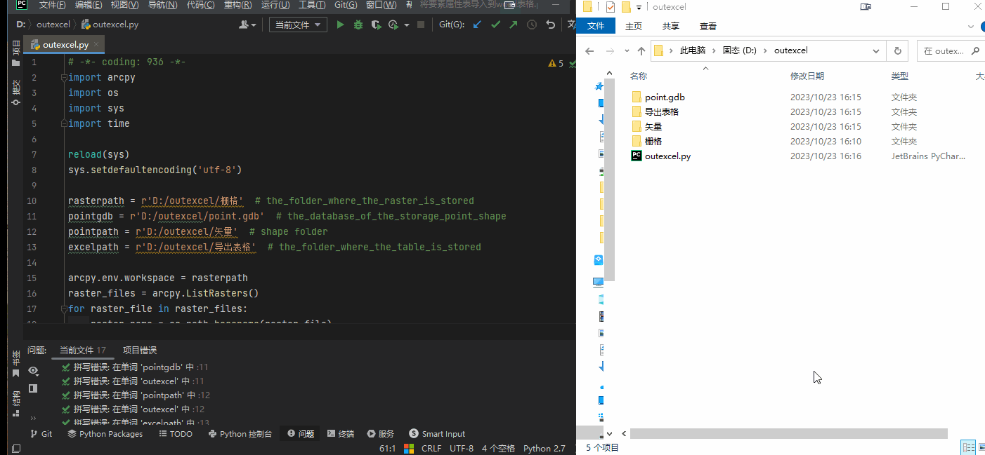Toggle the preview panel icon in Problems panel

point(33,388)
